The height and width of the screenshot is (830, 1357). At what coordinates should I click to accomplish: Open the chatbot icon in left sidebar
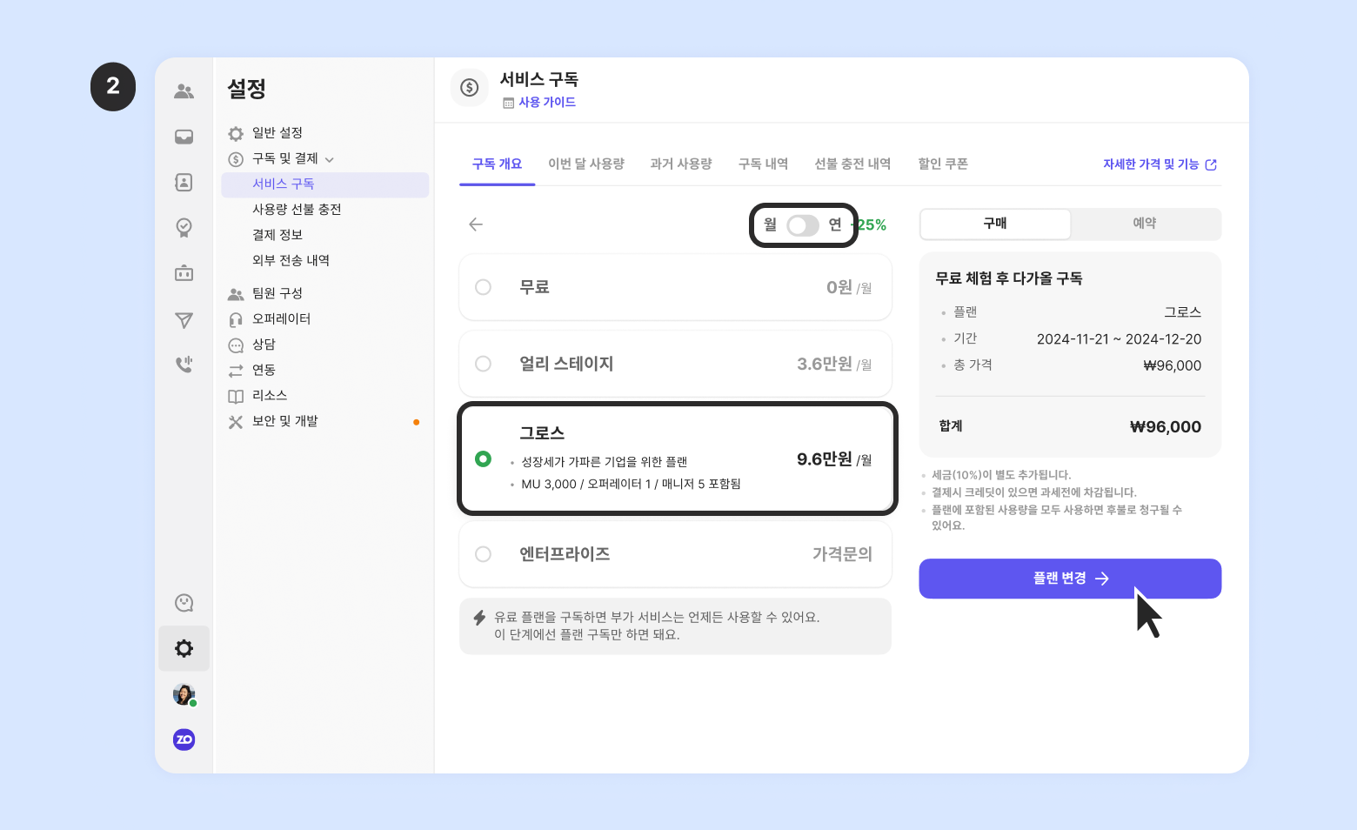pyautogui.click(x=184, y=273)
